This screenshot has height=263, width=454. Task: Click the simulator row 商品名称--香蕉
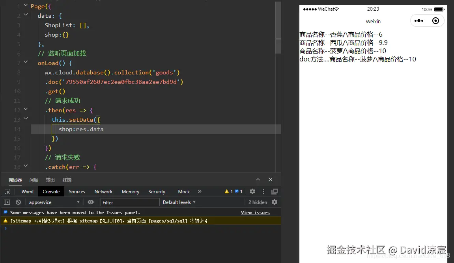click(x=341, y=34)
